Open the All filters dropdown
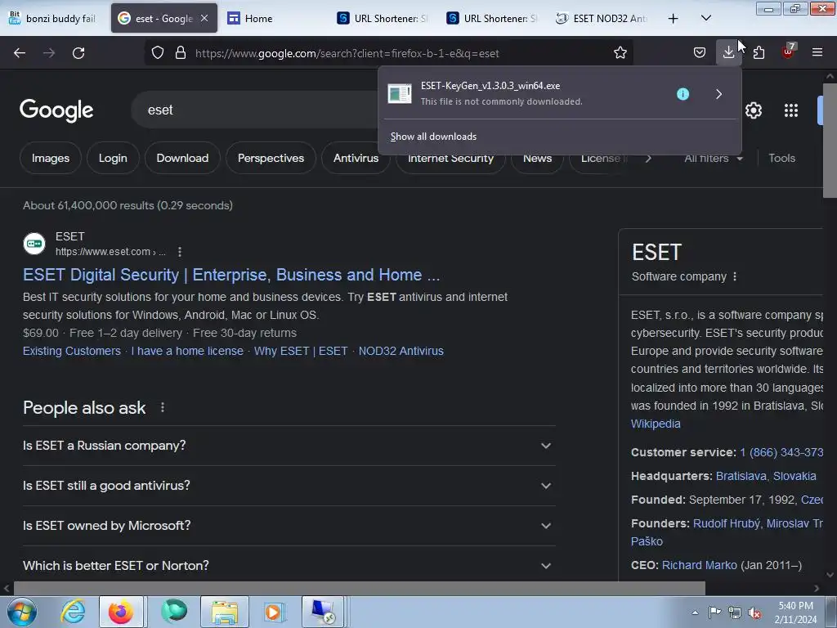Image resolution: width=837 pixels, height=628 pixels. tap(713, 159)
